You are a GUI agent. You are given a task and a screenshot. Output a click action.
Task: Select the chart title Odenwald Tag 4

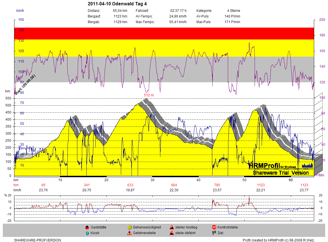click(117, 4)
